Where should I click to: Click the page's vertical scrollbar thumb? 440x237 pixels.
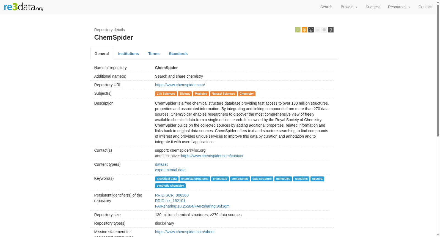pos(438,70)
